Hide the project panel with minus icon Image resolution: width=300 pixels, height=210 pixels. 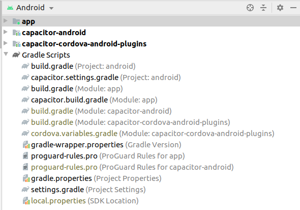click(293, 8)
